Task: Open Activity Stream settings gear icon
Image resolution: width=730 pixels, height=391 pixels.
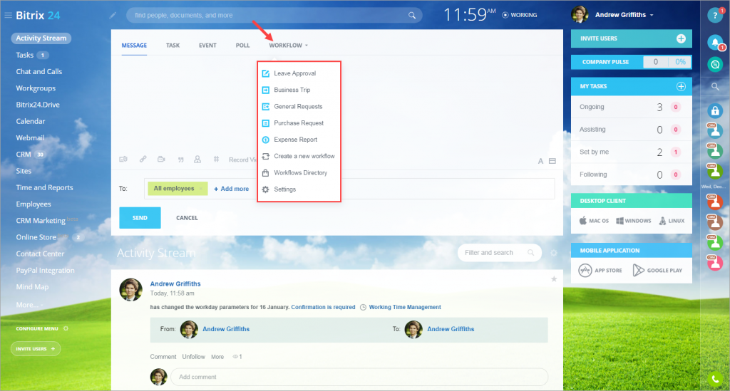Action: 554,253
